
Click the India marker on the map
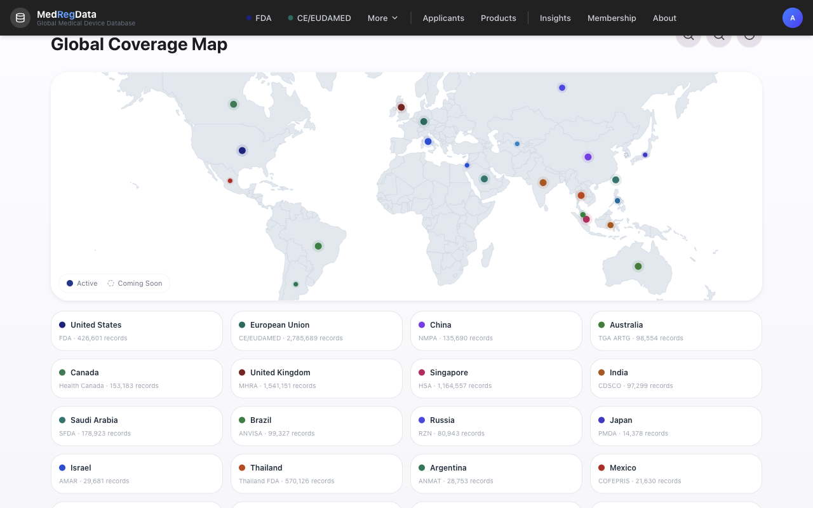pos(543,183)
